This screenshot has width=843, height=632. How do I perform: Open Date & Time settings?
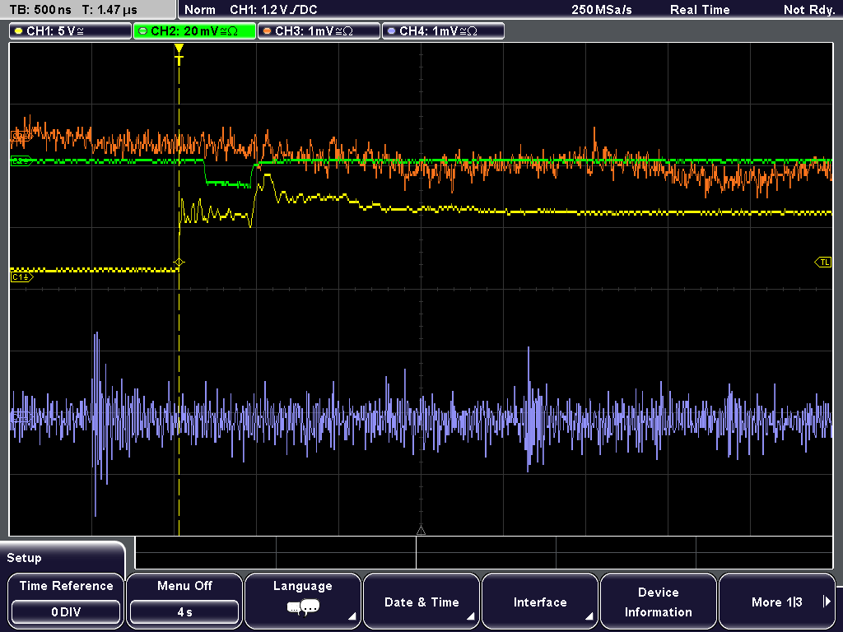421,601
